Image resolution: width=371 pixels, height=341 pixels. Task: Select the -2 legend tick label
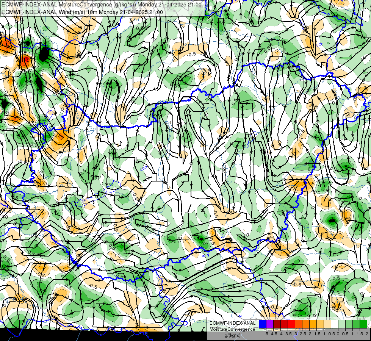pyautogui.click(x=309, y=334)
